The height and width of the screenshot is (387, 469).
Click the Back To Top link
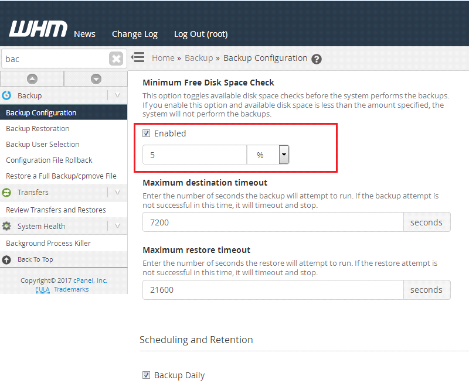(35, 259)
